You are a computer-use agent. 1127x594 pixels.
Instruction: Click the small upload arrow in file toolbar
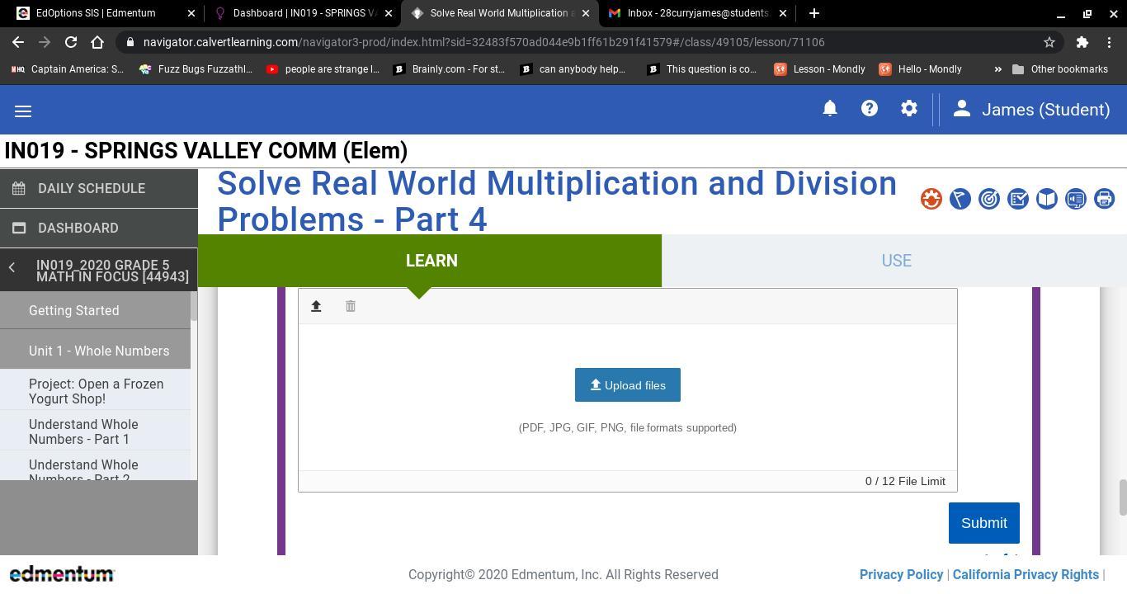316,306
